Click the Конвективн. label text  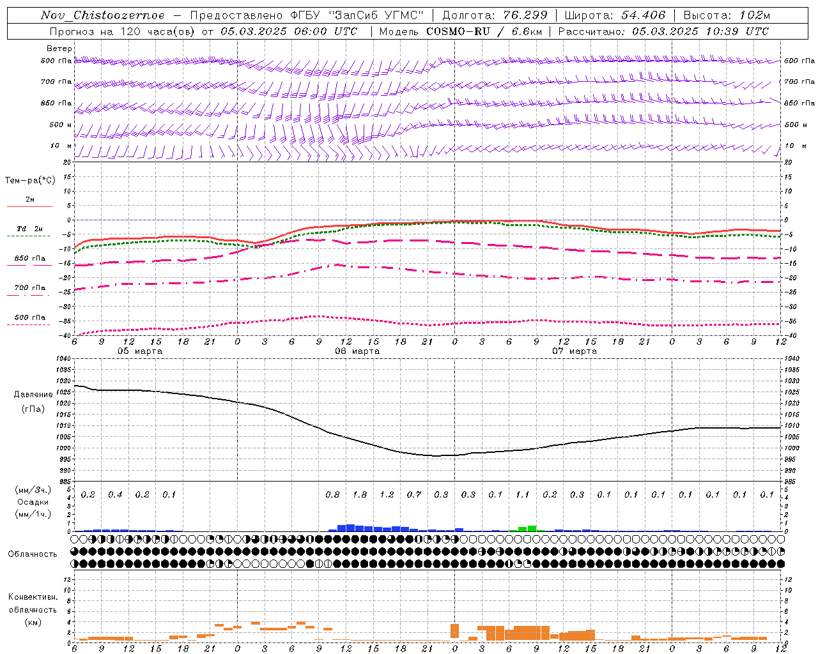click(33, 597)
